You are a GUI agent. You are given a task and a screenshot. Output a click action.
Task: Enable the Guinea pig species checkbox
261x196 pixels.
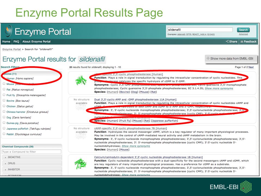pos(4,123)
